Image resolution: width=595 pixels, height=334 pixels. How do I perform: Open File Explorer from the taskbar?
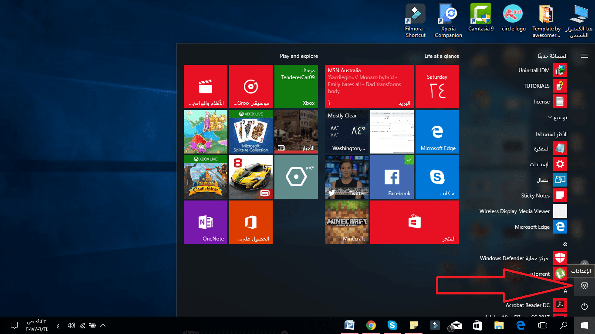coord(500,325)
